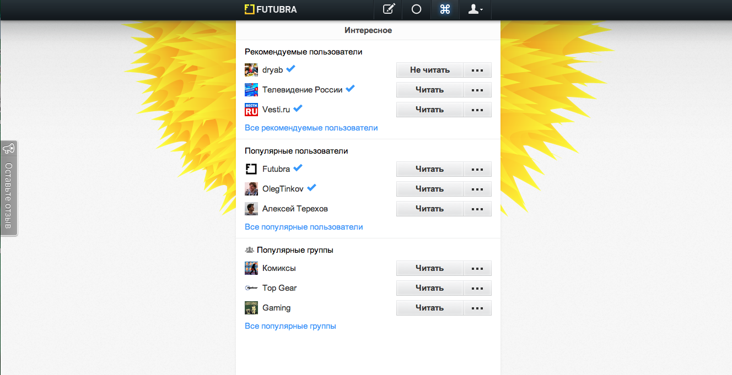Follow Комиксы group with Читать button

coord(430,268)
